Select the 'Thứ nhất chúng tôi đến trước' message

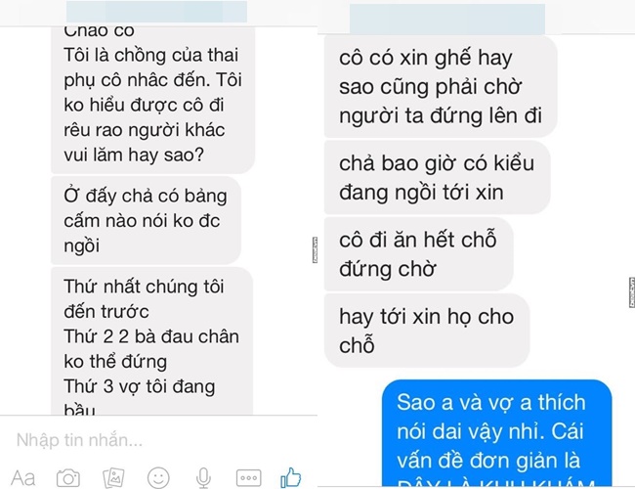pos(151,340)
